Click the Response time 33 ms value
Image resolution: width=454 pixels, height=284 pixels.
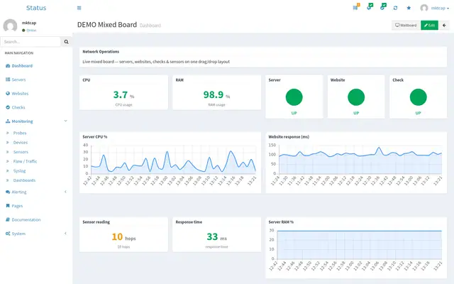[216, 237]
